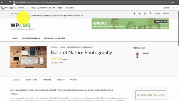Switch to the FORUM tab
Viewport: 179px width, 101px height.
point(73,80)
